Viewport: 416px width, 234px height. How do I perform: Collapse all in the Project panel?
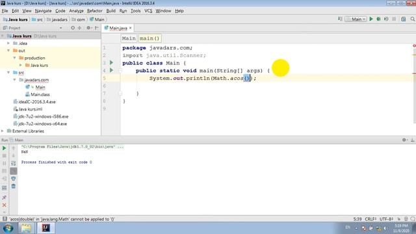click(79, 28)
